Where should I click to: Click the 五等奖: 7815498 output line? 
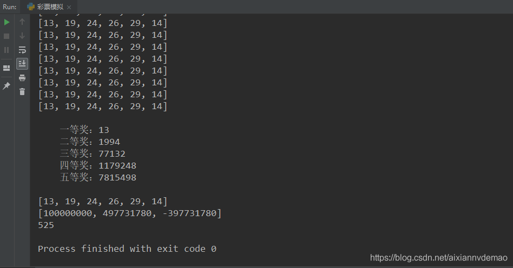pos(98,177)
